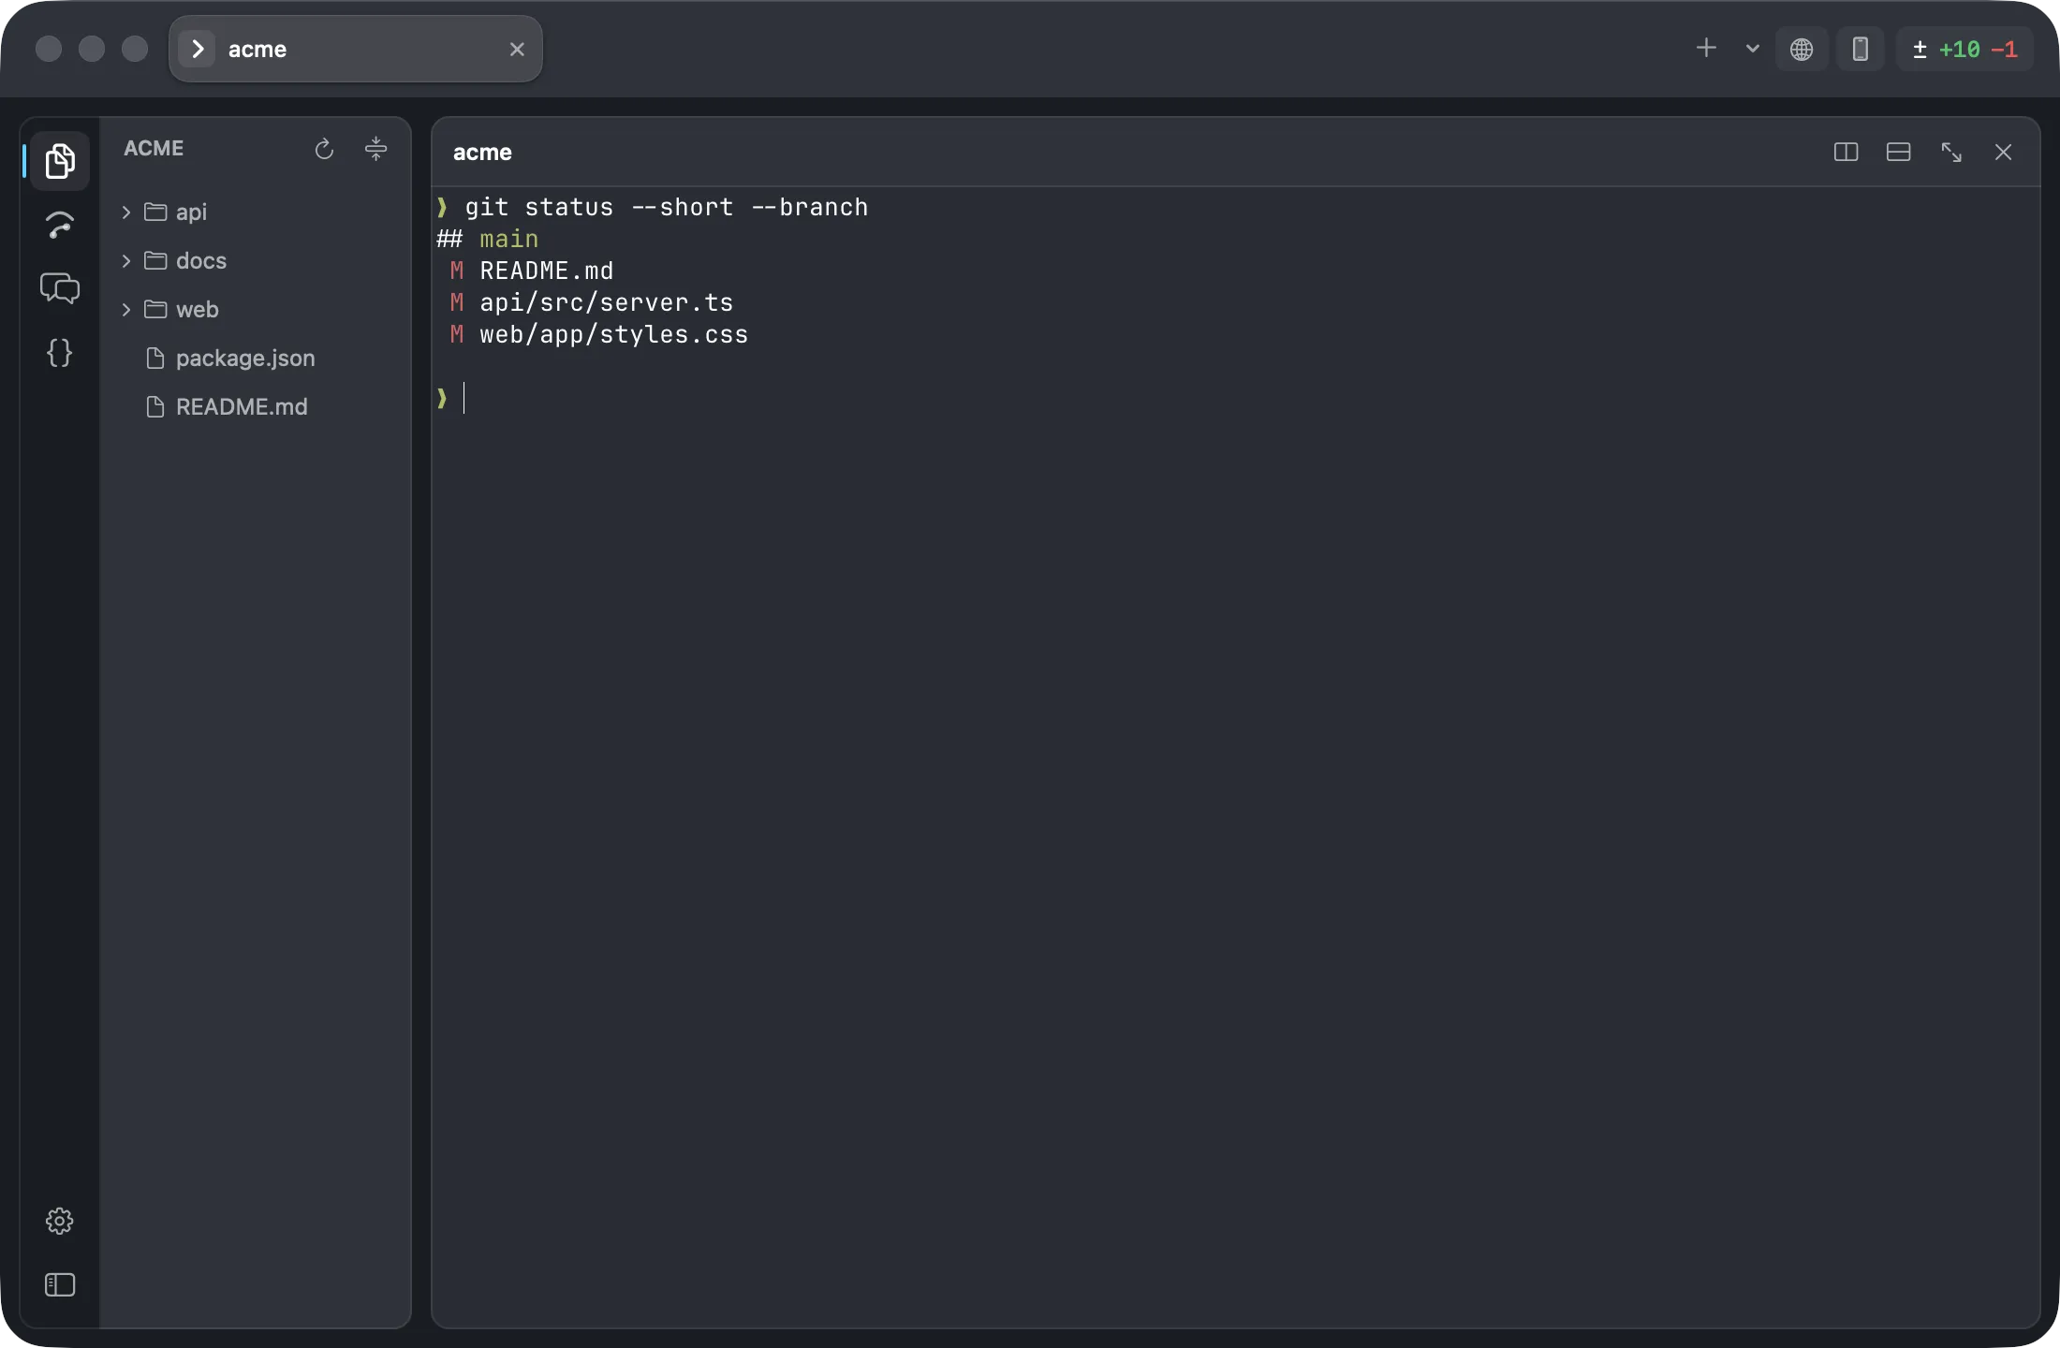Click README.md in terminal output

coord(547,271)
